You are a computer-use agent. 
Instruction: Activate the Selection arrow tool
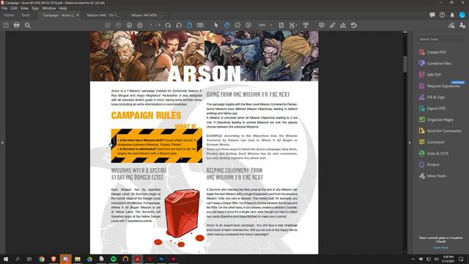pos(216,26)
